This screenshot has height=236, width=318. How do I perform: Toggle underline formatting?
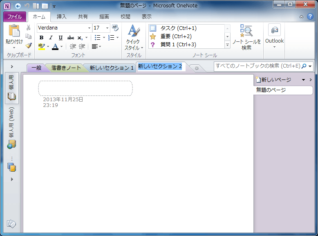pos(60,38)
